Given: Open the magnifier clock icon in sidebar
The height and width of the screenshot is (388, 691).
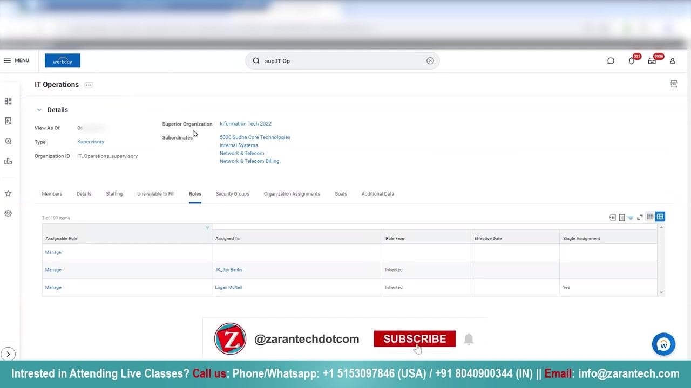Looking at the screenshot, I should click(8, 141).
